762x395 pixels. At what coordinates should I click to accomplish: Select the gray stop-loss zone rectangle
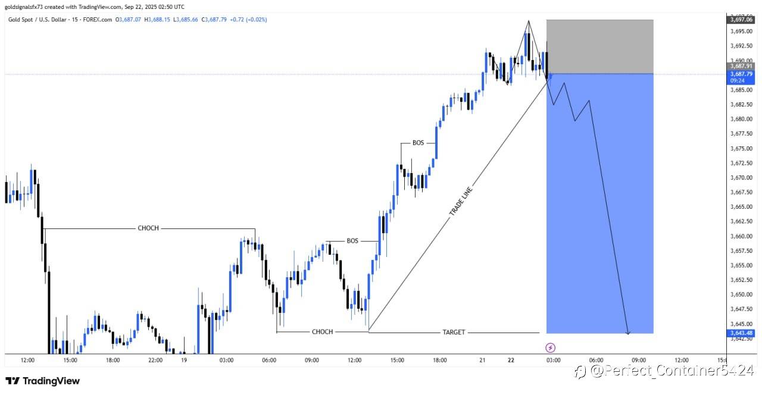tap(599, 46)
